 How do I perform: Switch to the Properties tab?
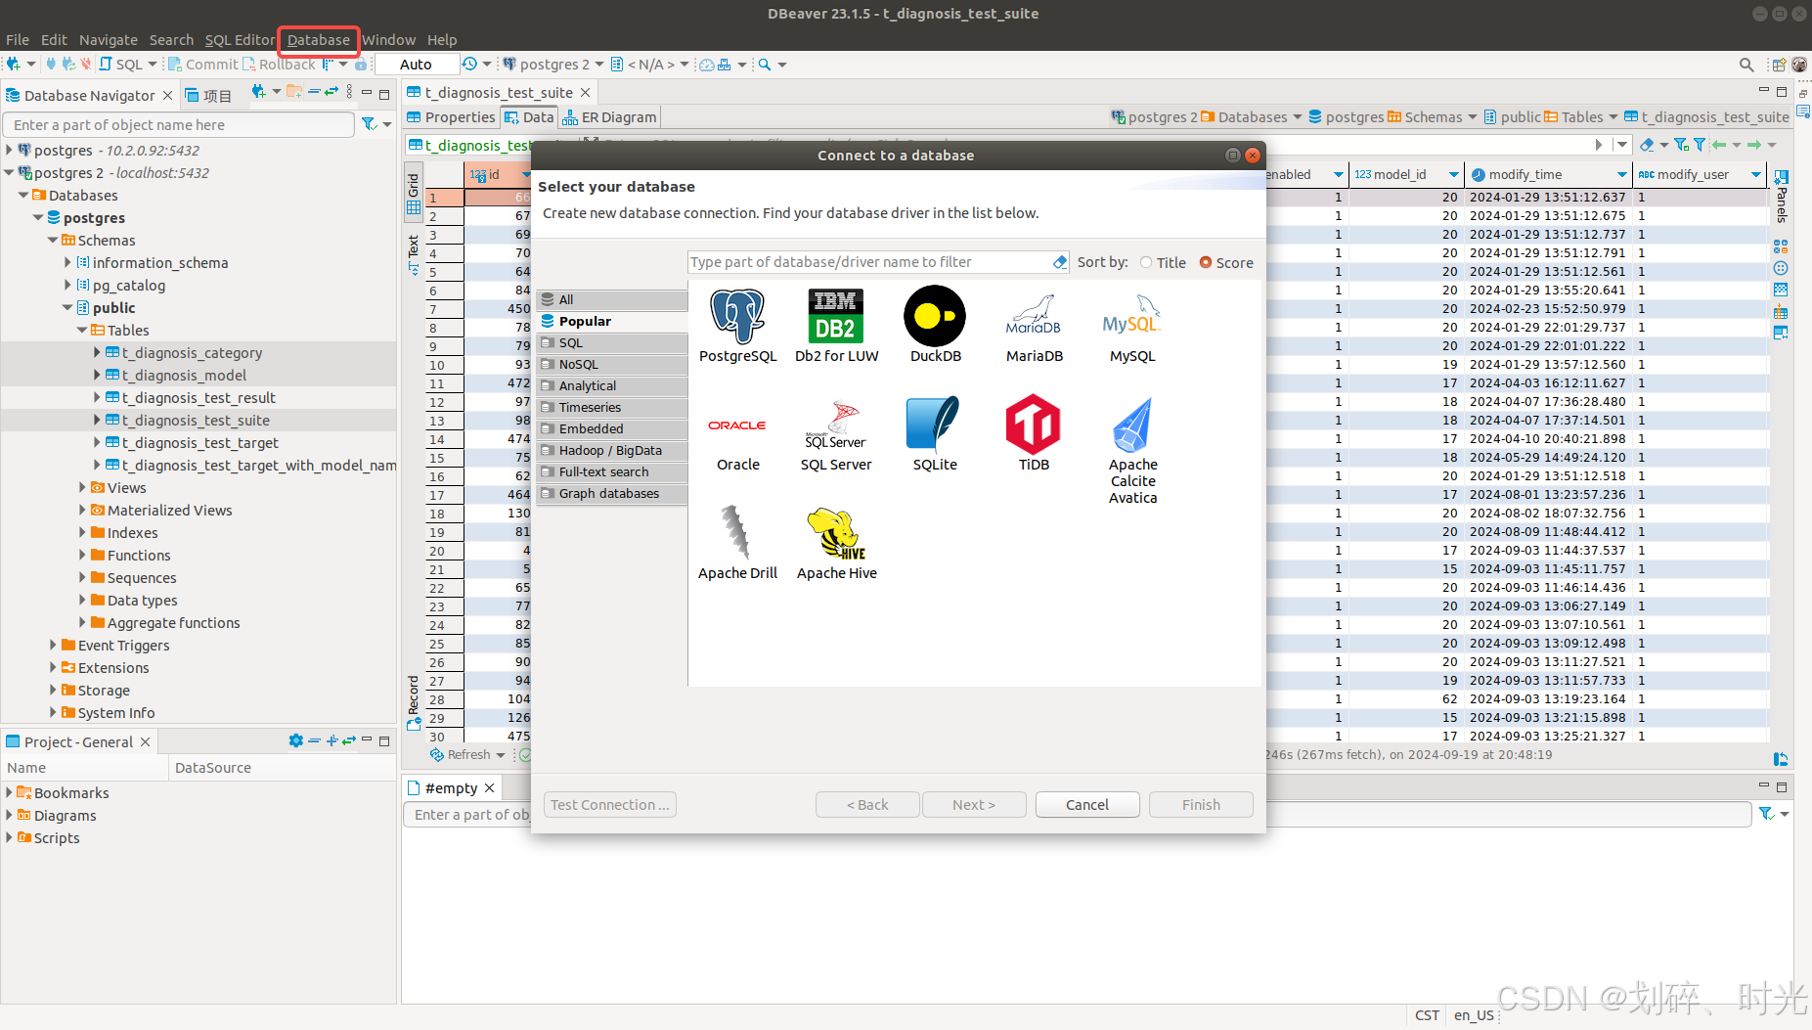point(451,117)
